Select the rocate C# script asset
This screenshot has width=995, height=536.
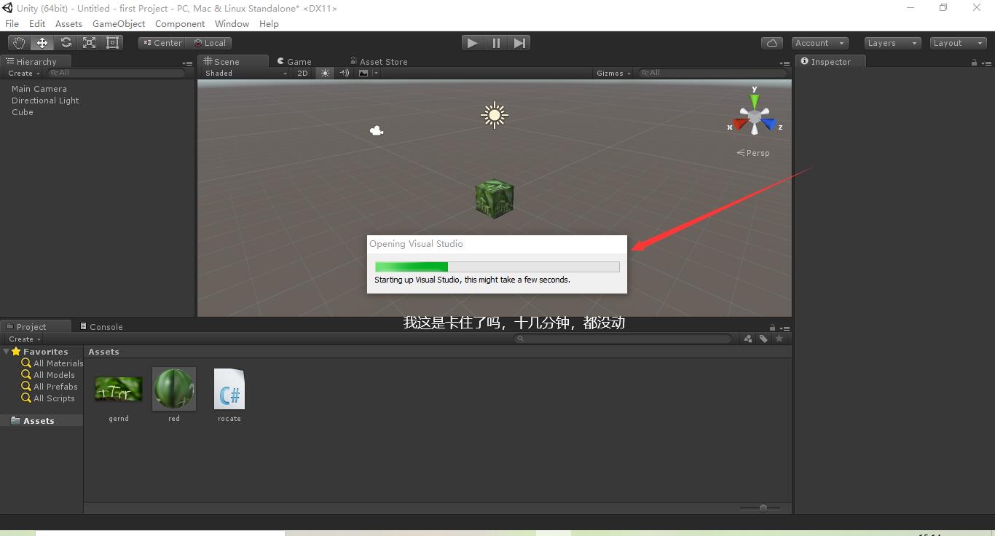(229, 390)
